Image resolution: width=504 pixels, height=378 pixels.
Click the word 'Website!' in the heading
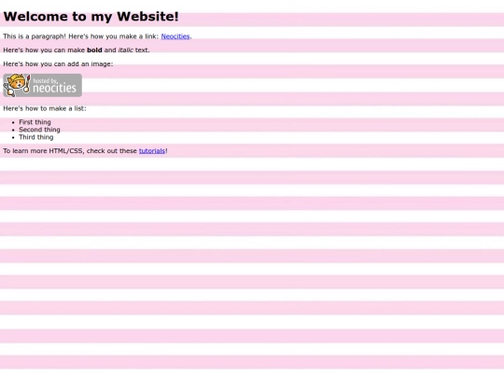click(x=147, y=17)
